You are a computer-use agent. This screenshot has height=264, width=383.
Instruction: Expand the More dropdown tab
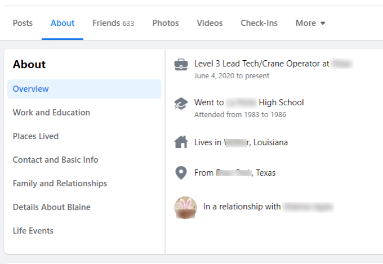(x=310, y=23)
